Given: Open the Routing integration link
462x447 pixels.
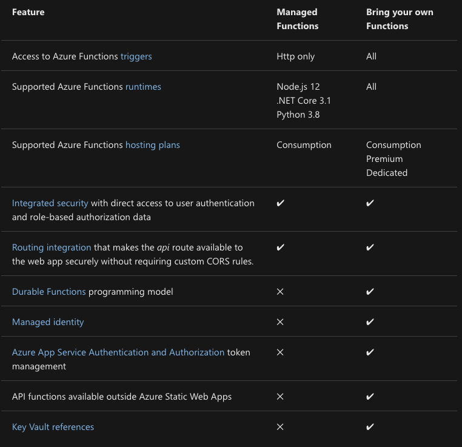Looking at the screenshot, I should pyautogui.click(x=52, y=247).
